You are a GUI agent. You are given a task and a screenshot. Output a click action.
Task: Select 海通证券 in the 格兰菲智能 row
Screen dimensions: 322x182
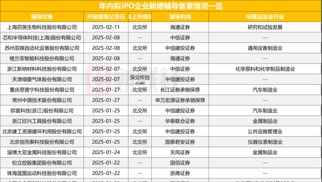click(180, 58)
